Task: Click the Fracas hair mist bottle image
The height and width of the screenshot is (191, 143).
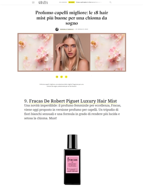Action: click(72, 160)
